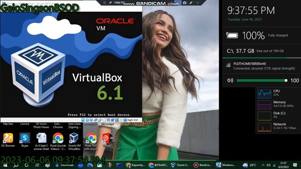Switch to the @STeGAT... Chrome taskbar window

pos(158,165)
